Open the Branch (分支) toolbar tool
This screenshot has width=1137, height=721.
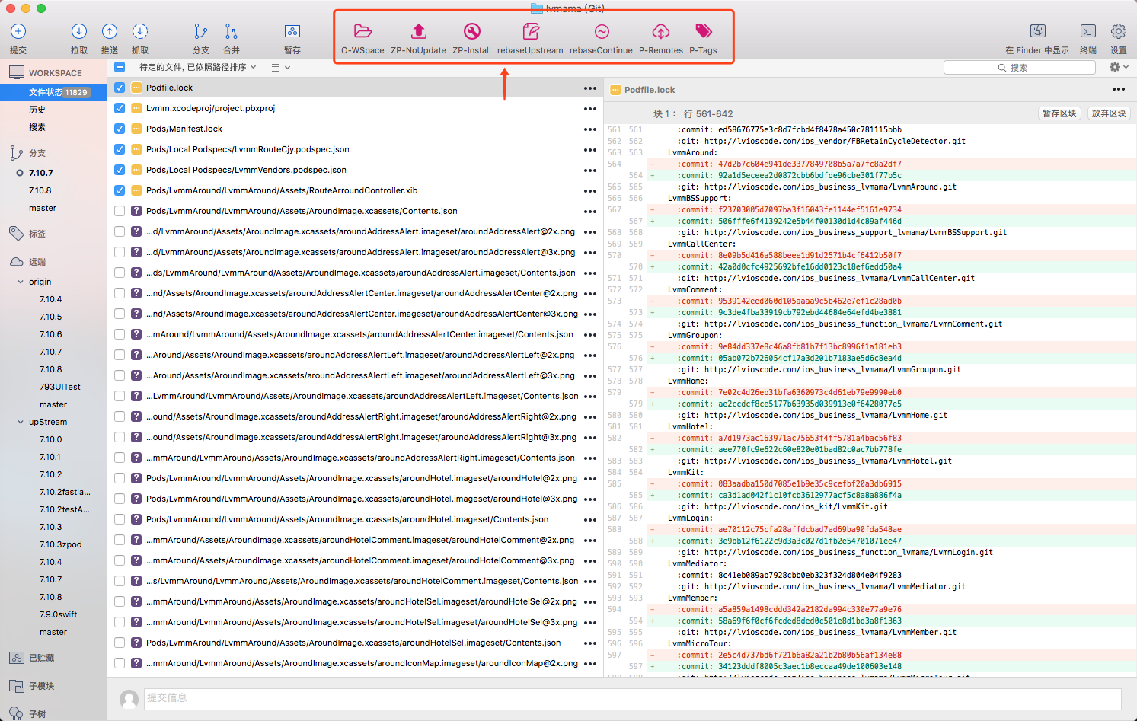tap(200, 32)
